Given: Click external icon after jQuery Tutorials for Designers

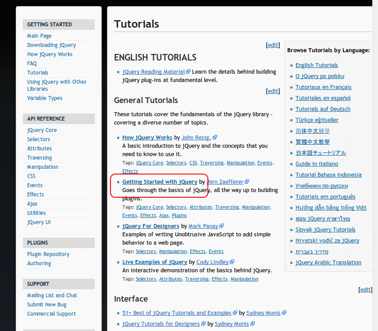Looking at the screenshot, I should point(203,324).
